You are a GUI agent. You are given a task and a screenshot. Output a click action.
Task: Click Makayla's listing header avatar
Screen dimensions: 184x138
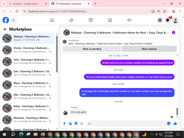click(67, 32)
